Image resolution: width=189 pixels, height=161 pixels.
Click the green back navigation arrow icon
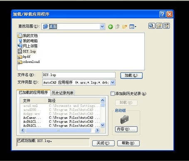coord(110,27)
